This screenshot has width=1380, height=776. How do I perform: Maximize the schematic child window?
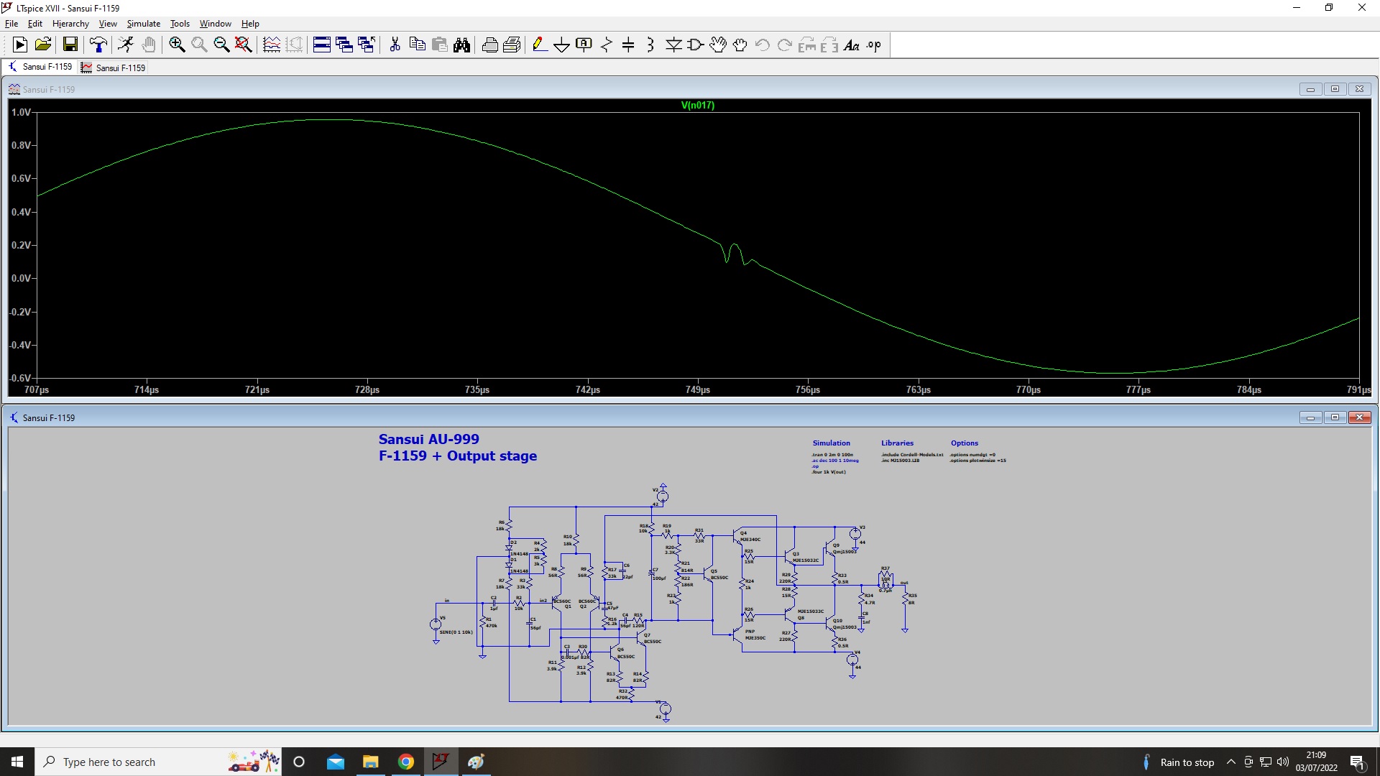click(x=1335, y=417)
